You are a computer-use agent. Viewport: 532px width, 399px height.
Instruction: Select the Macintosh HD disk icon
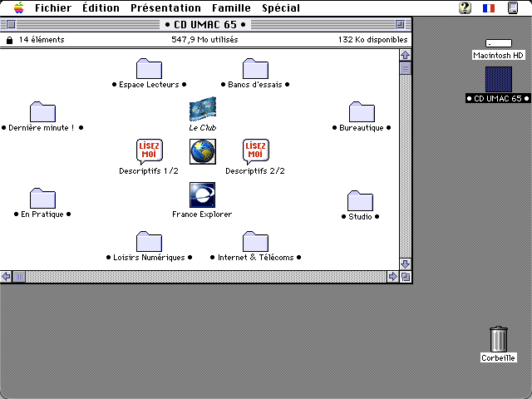coord(499,43)
